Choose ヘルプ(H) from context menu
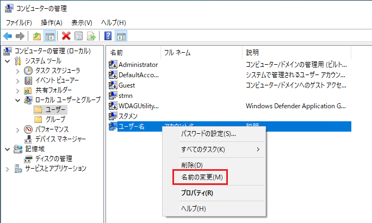Image resolution: width=372 pixels, height=223 pixels. click(214, 209)
